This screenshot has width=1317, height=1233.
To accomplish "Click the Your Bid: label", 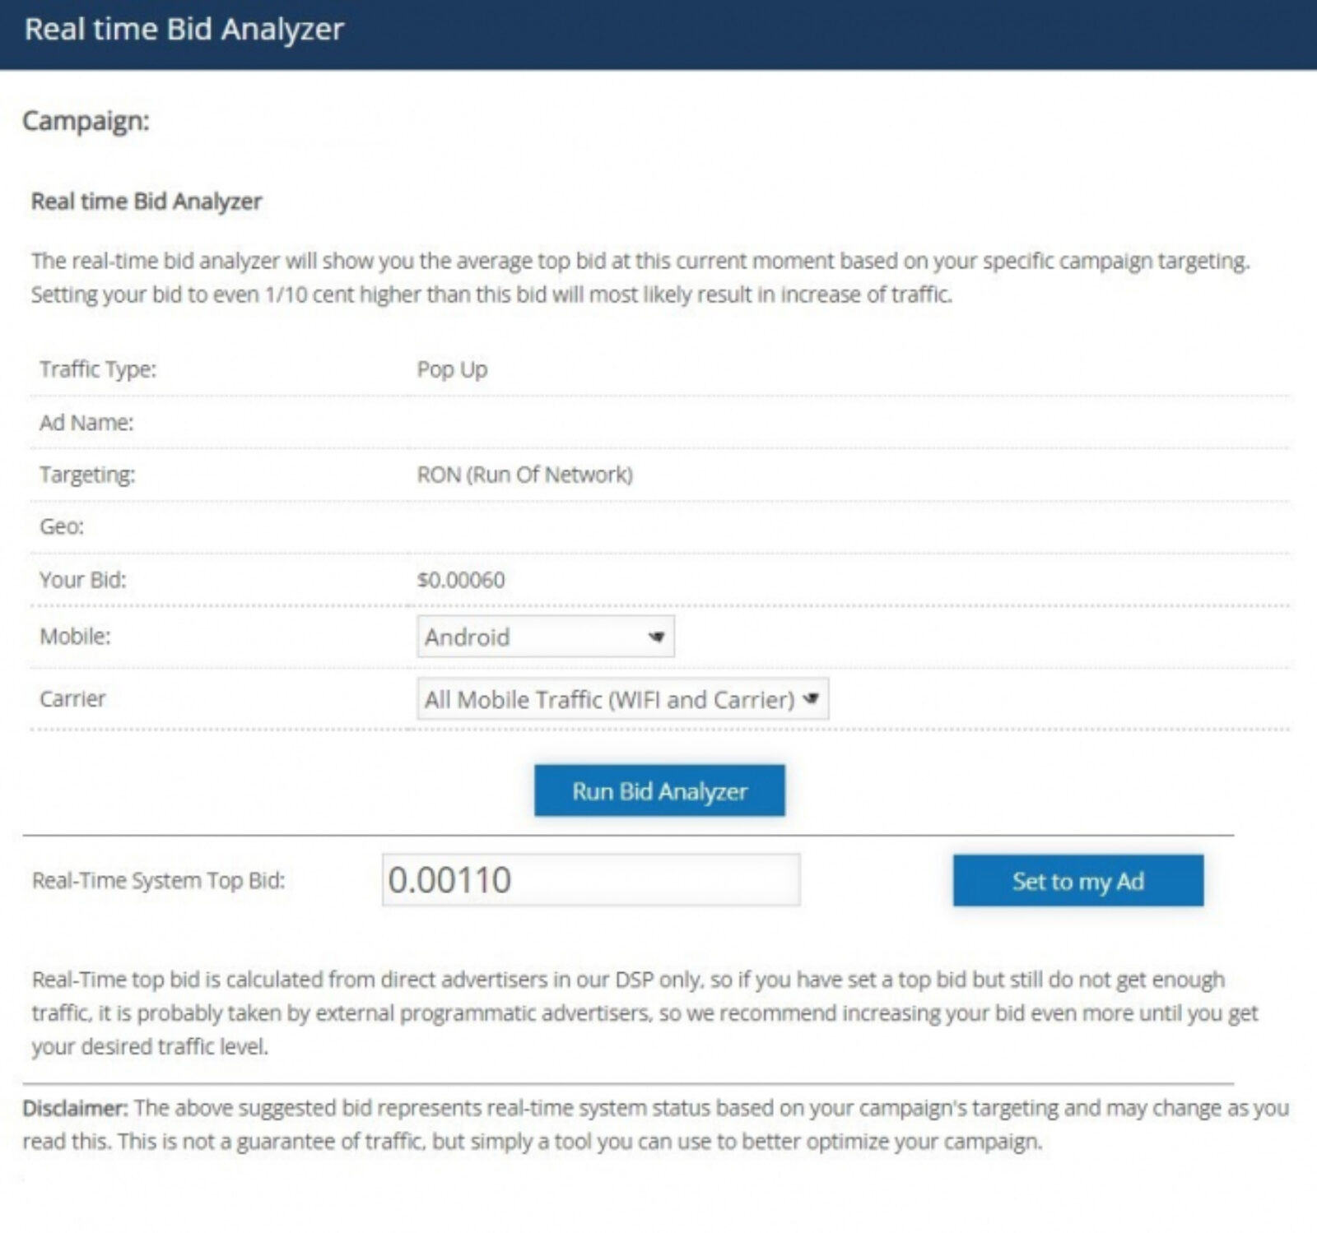I will click(x=83, y=580).
